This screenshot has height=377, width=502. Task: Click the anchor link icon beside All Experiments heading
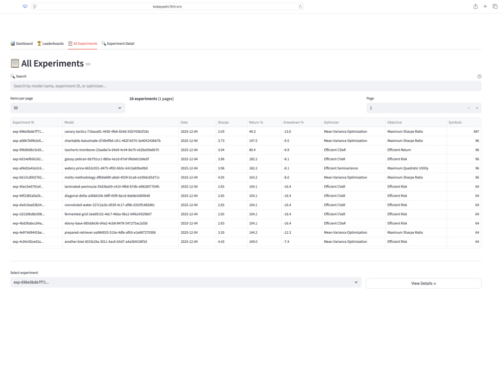(x=88, y=64)
